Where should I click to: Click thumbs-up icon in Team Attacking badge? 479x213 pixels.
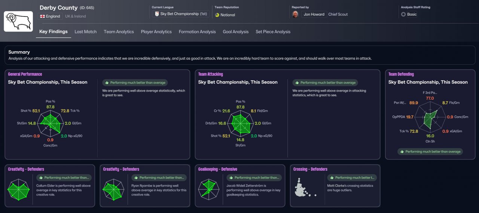coord(297,83)
